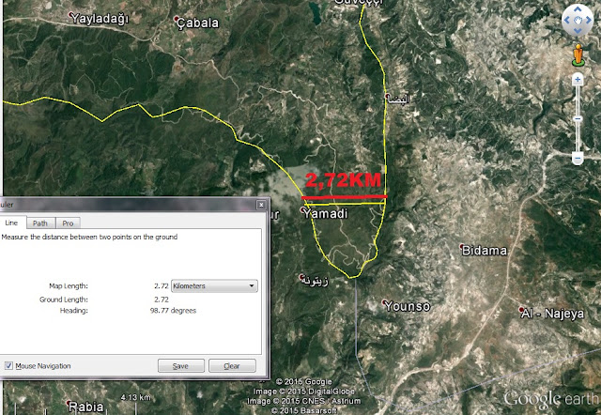Save the ruler measurement
The image size is (601, 415).
tap(181, 366)
